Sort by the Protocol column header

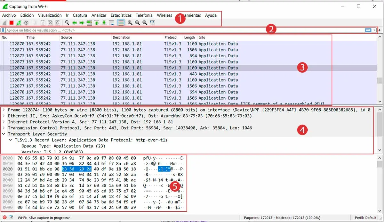tap(173, 37)
